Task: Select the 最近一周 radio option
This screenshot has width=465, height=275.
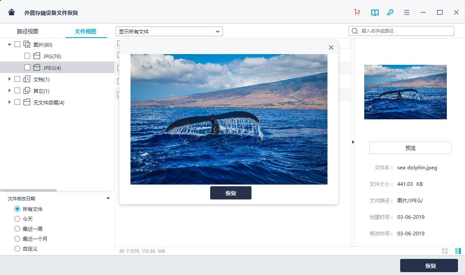Action: point(17,229)
